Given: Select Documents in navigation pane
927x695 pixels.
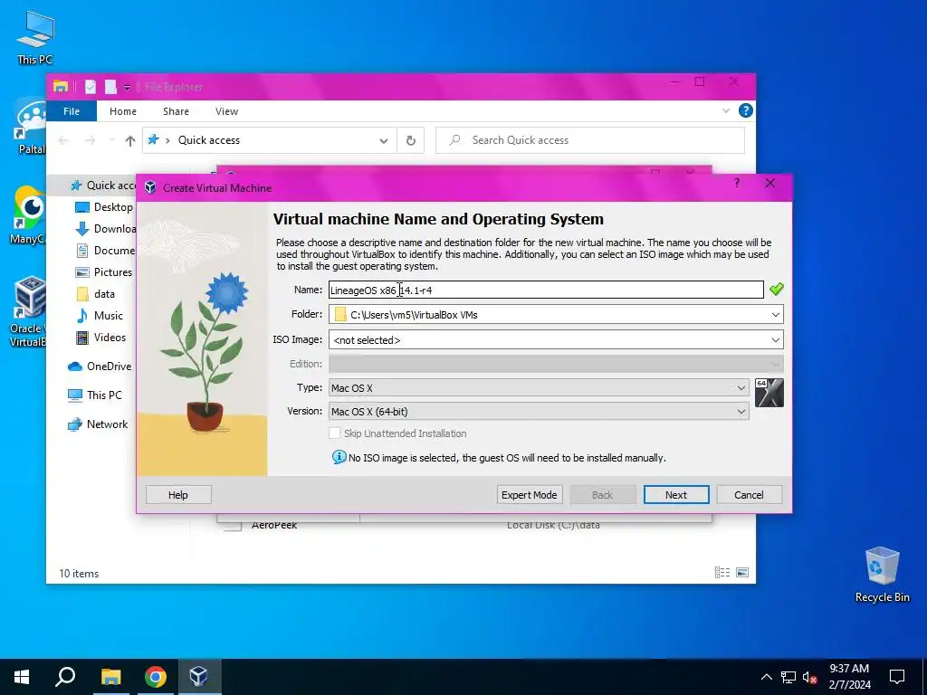Looking at the screenshot, I should coord(105,251).
